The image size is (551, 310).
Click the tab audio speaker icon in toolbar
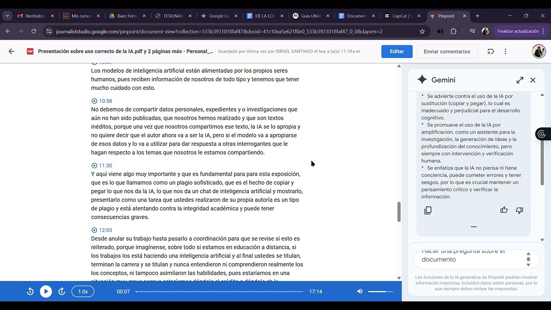440,31
